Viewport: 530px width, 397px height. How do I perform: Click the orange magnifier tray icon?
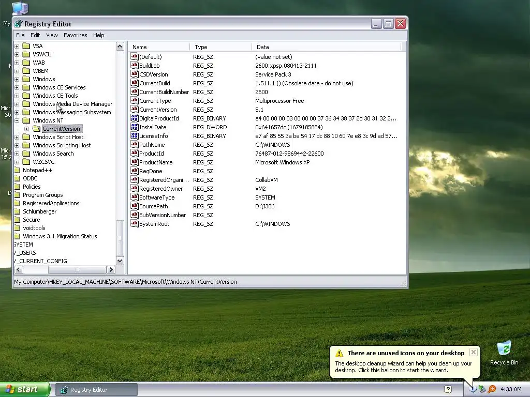492,390
